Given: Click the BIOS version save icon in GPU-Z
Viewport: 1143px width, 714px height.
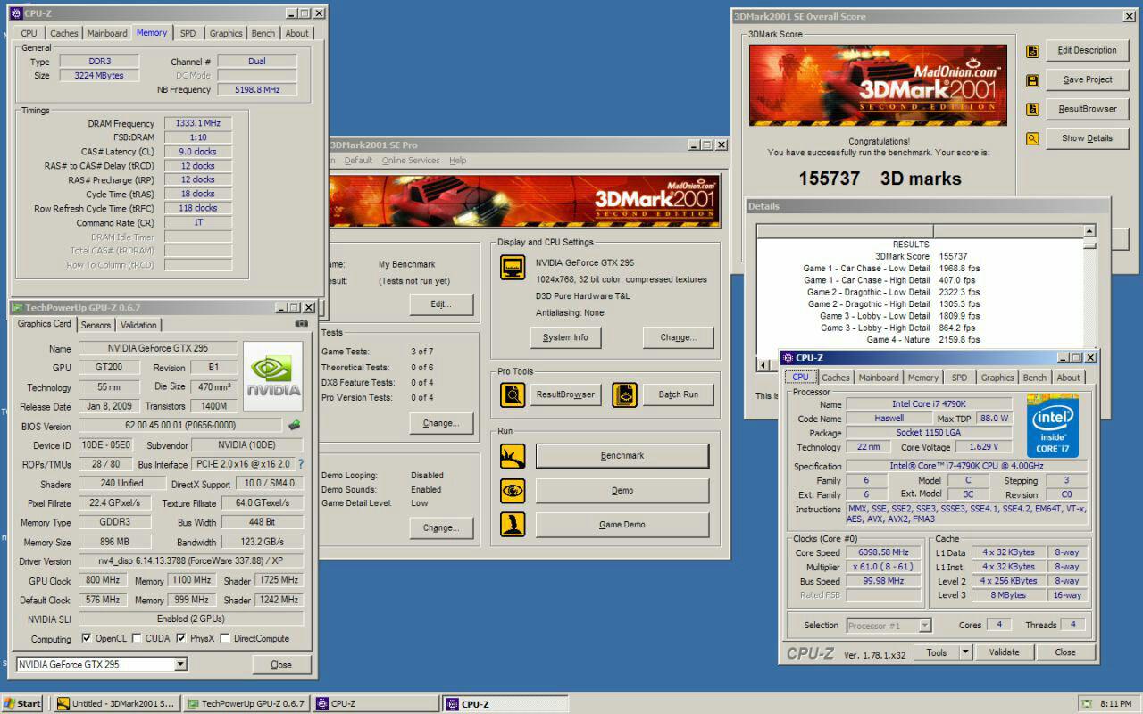Looking at the screenshot, I should pyautogui.click(x=294, y=425).
